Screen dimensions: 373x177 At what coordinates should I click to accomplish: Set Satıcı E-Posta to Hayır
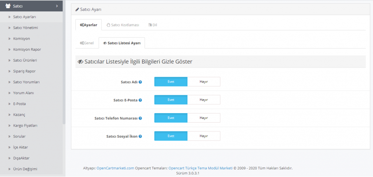(204, 100)
